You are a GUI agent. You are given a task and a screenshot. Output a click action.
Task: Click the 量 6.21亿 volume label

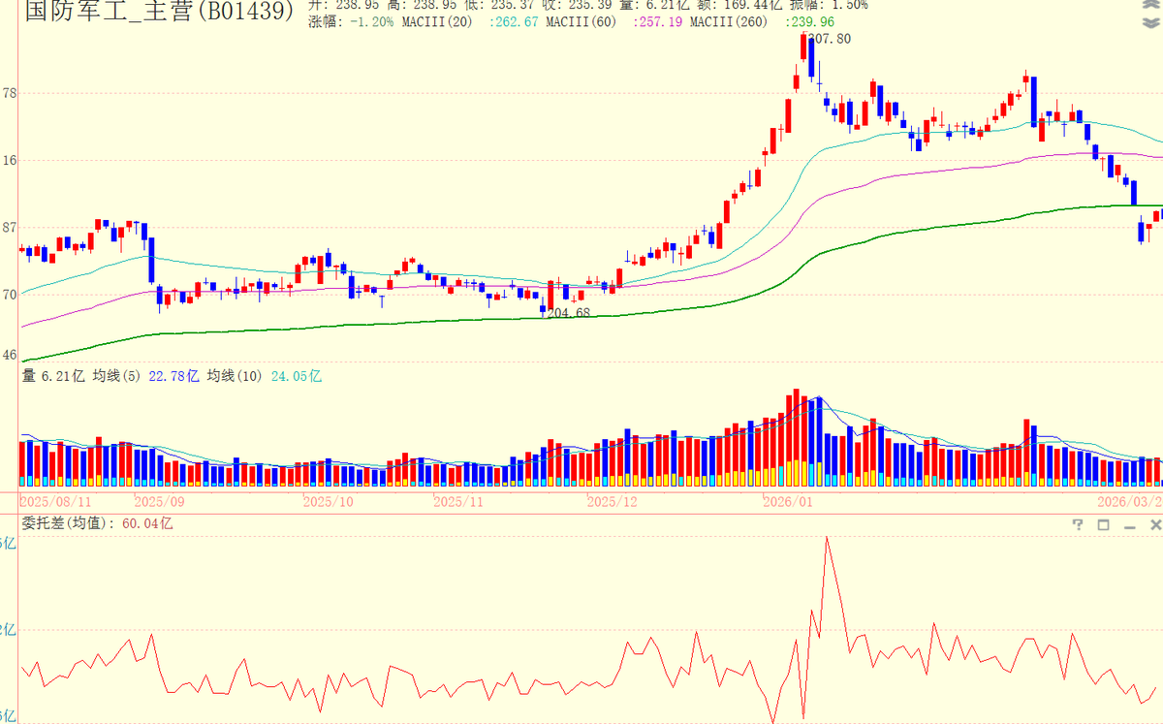point(53,376)
